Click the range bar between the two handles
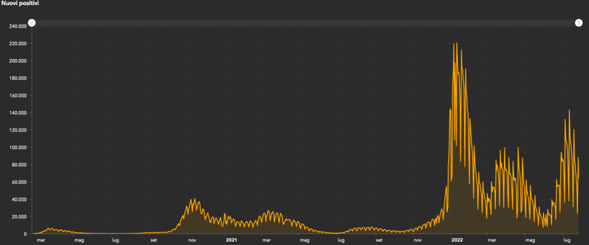The image size is (589, 245). (x=305, y=23)
